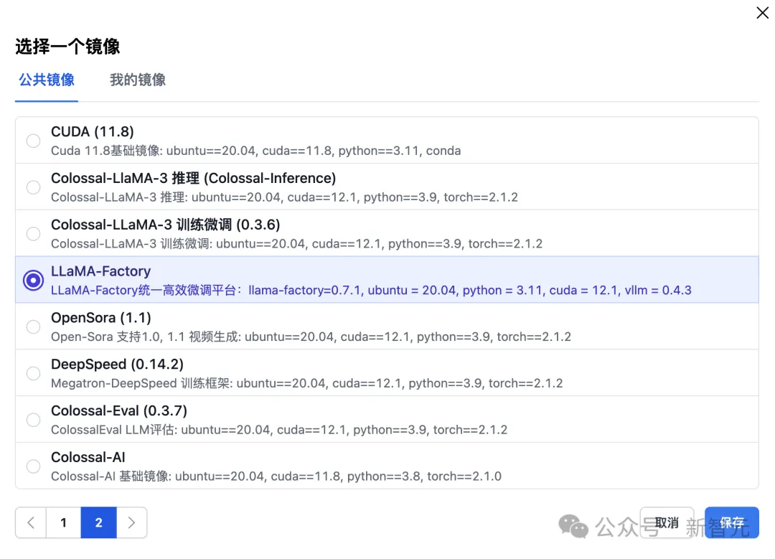Choose Colossal-Eval (0.3.7) radio button
775x559 pixels.
(33, 420)
